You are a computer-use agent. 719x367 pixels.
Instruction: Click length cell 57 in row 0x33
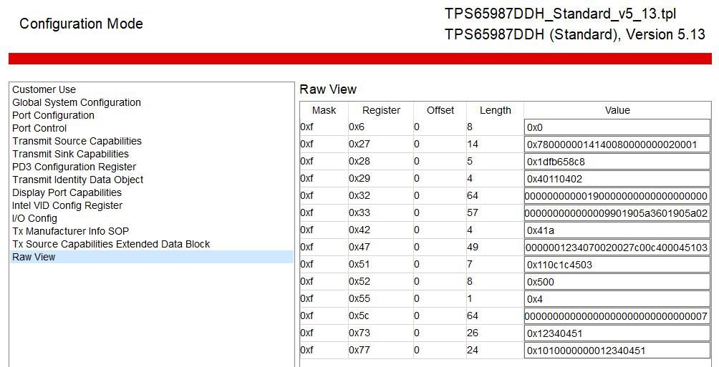coord(495,213)
